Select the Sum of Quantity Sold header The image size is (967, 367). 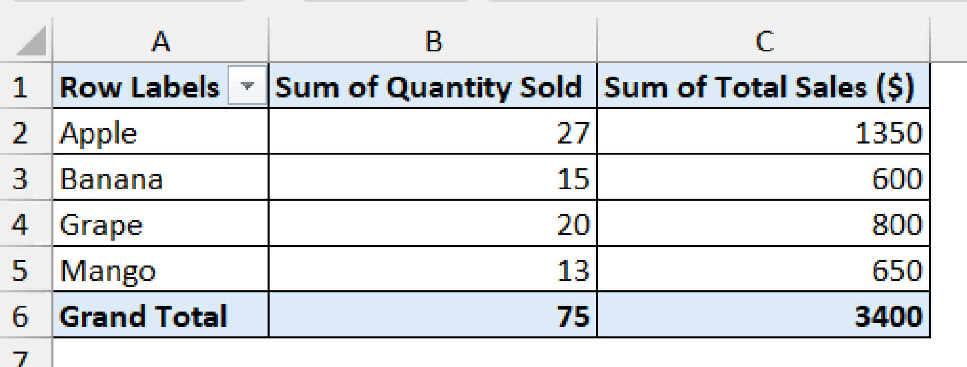click(x=432, y=87)
